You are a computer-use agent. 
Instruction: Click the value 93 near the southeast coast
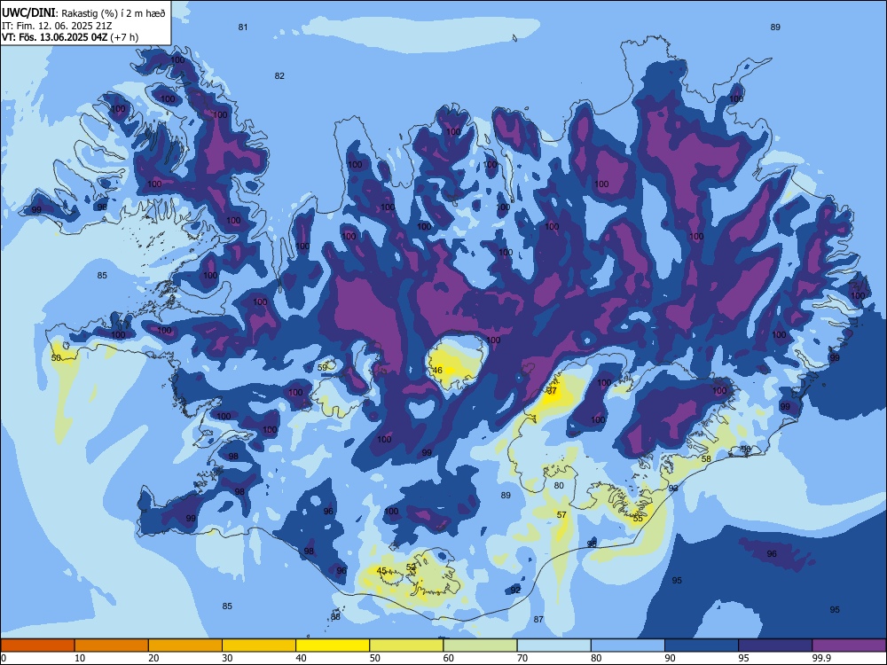point(673,488)
